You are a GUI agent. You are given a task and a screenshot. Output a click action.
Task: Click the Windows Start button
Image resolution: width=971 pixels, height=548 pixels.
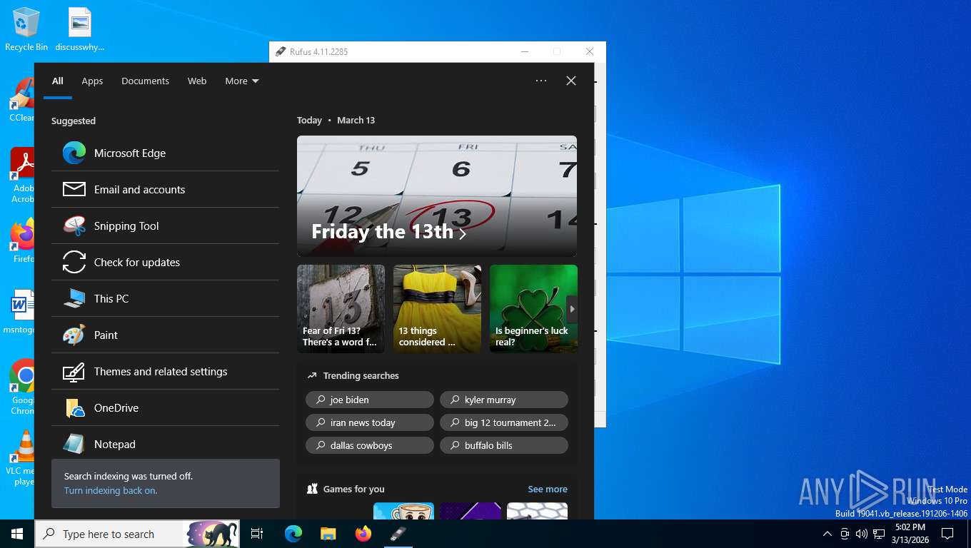[17, 534]
